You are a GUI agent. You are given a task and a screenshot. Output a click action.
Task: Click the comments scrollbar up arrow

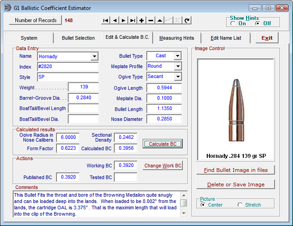(x=184, y=195)
